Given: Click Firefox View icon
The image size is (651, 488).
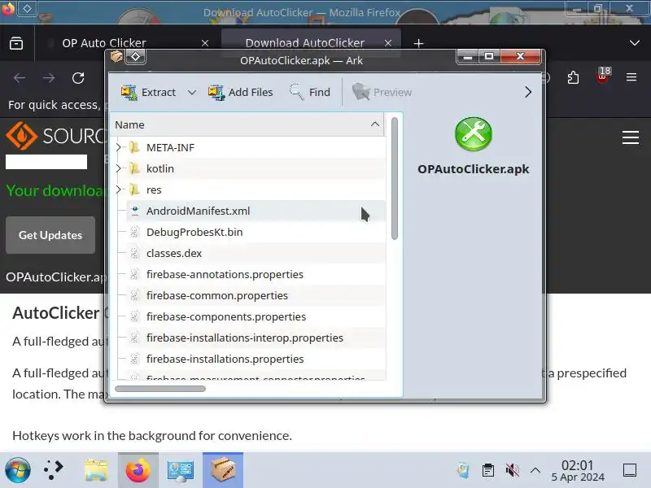Looking at the screenshot, I should (x=16, y=43).
